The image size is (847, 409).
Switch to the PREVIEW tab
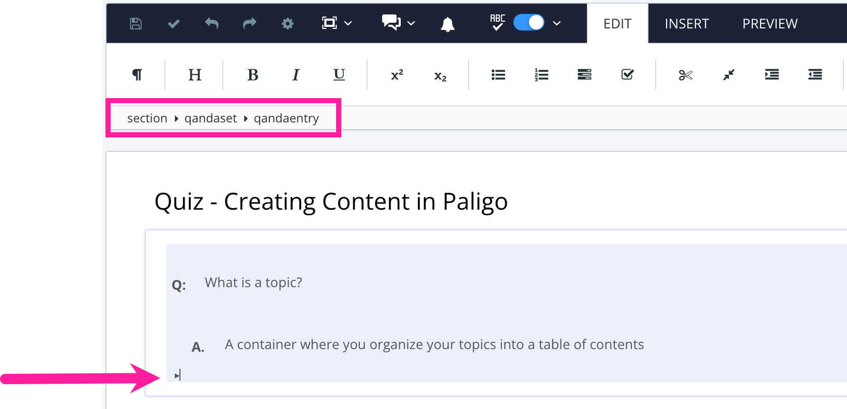point(770,24)
